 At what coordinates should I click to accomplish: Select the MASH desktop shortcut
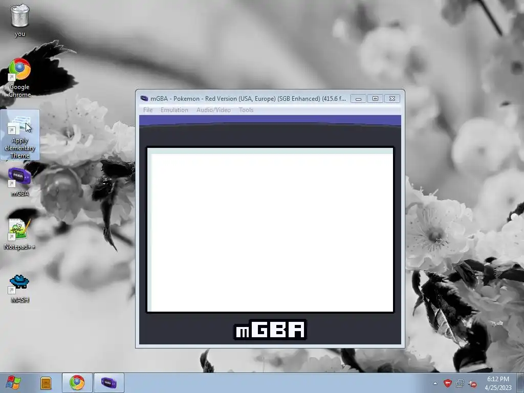coord(20,288)
